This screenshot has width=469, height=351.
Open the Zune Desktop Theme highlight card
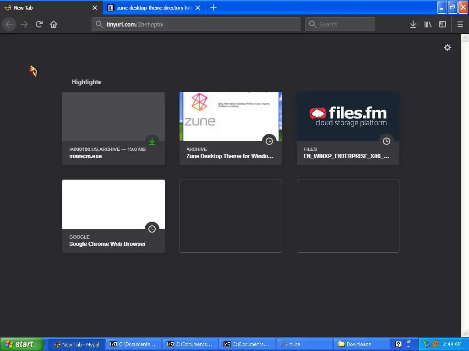pos(231,128)
